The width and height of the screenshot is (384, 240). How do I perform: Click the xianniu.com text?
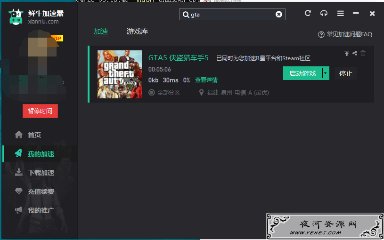(x=43, y=22)
